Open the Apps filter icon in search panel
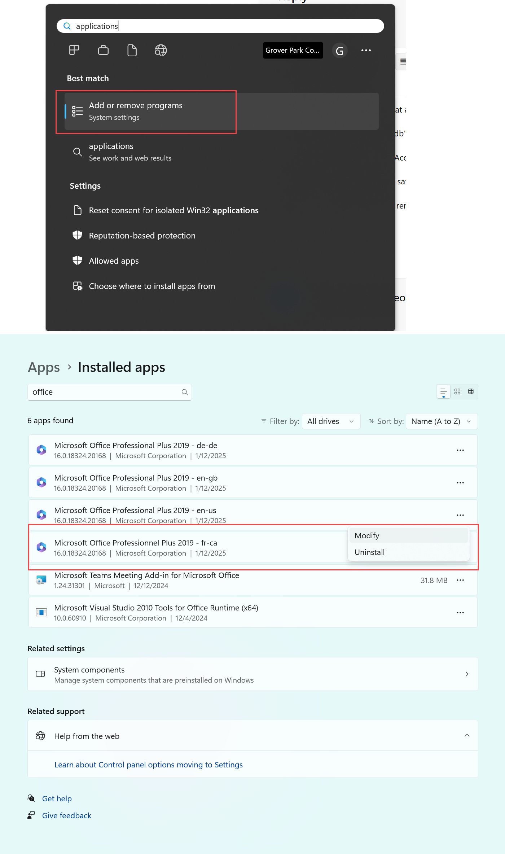 pyautogui.click(x=74, y=50)
